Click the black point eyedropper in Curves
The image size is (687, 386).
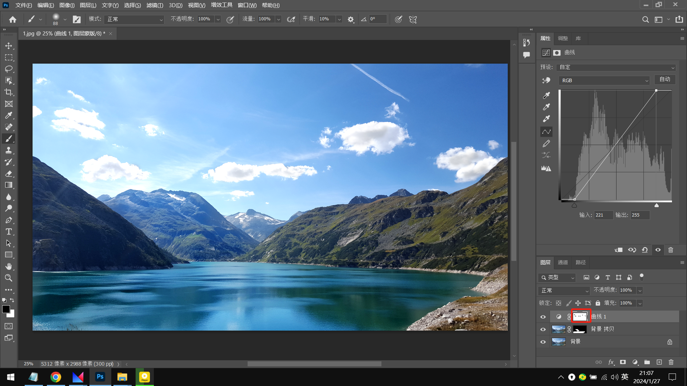[546, 95]
